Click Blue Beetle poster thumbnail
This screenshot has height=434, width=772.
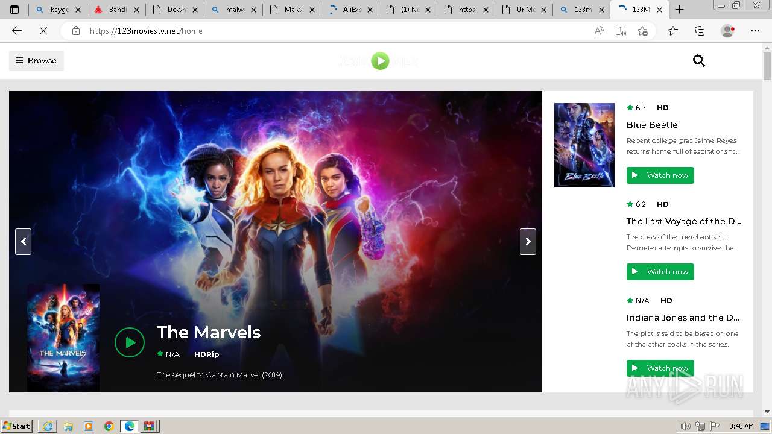tap(584, 145)
